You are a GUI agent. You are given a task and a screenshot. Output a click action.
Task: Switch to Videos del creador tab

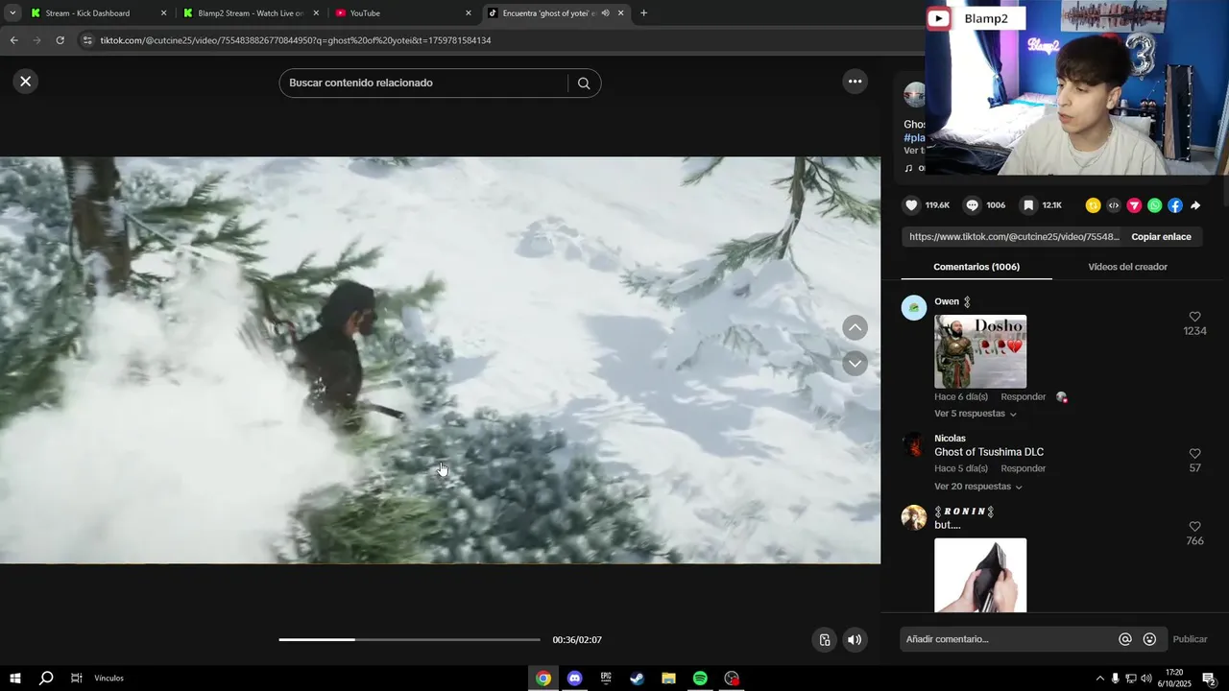(x=1127, y=267)
